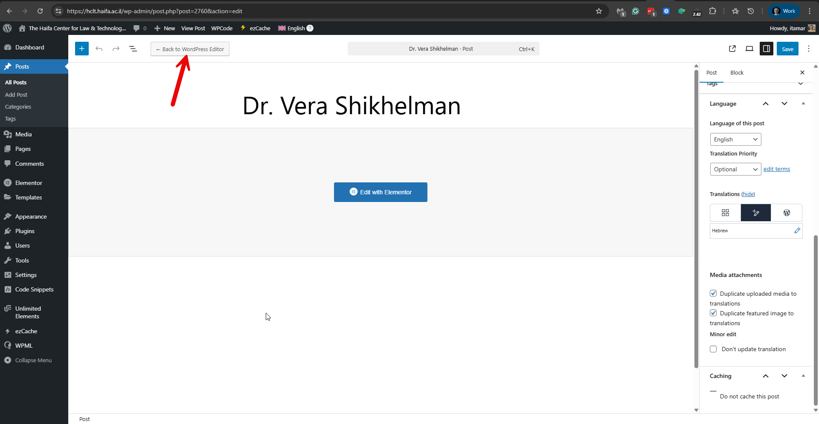Click the Edit with Elementor button

(380, 192)
